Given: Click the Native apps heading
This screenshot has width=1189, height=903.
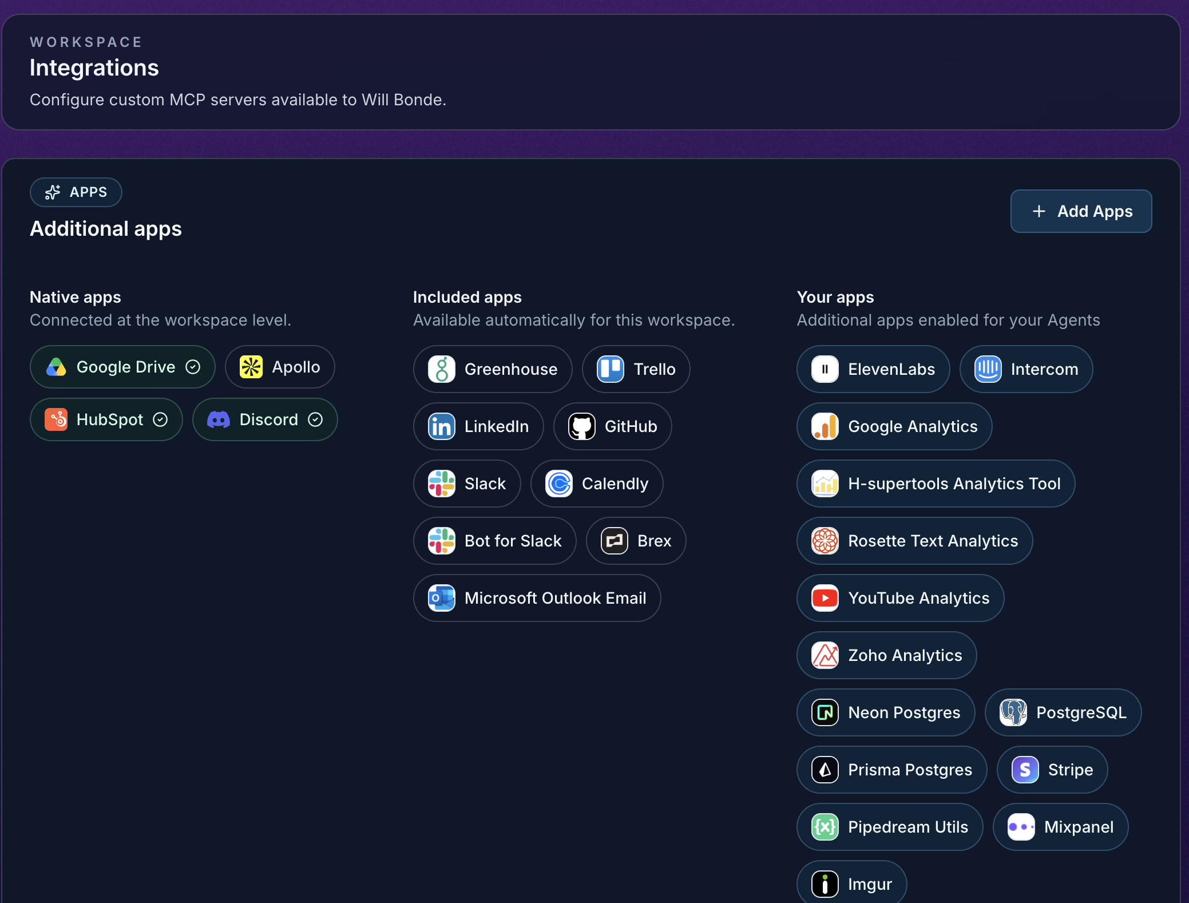Looking at the screenshot, I should (x=76, y=297).
